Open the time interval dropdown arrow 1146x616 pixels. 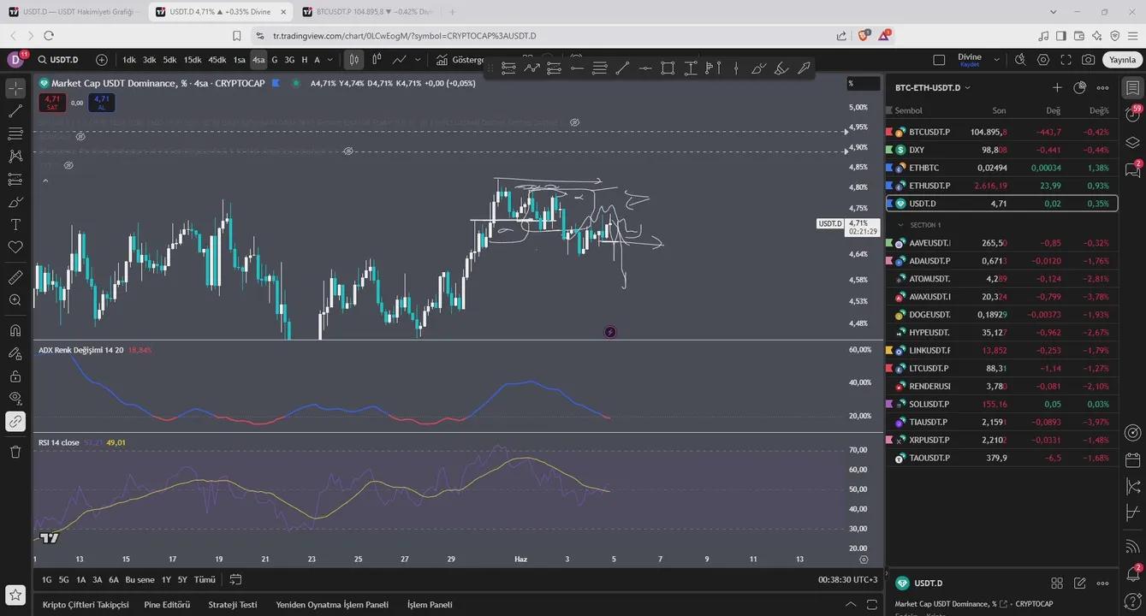[x=330, y=60]
